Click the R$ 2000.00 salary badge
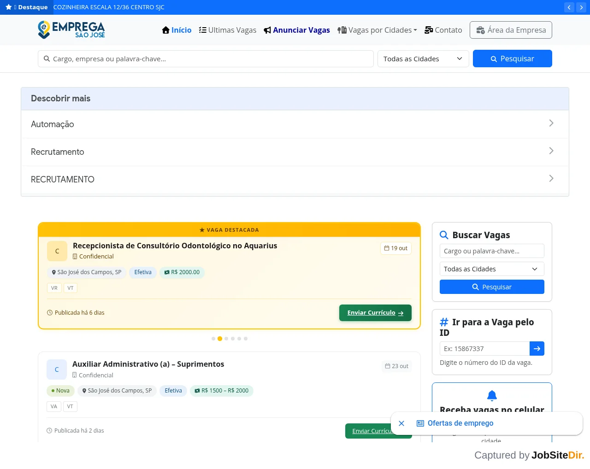590x469 pixels. coord(182,272)
